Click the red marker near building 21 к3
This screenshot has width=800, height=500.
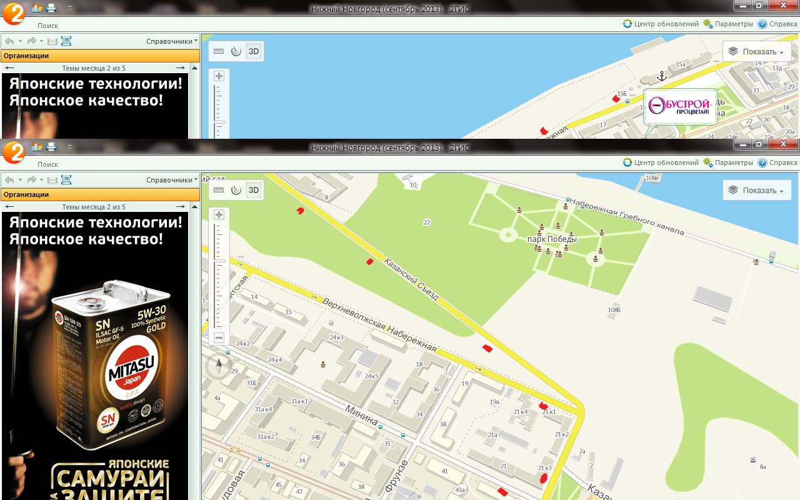(x=543, y=478)
